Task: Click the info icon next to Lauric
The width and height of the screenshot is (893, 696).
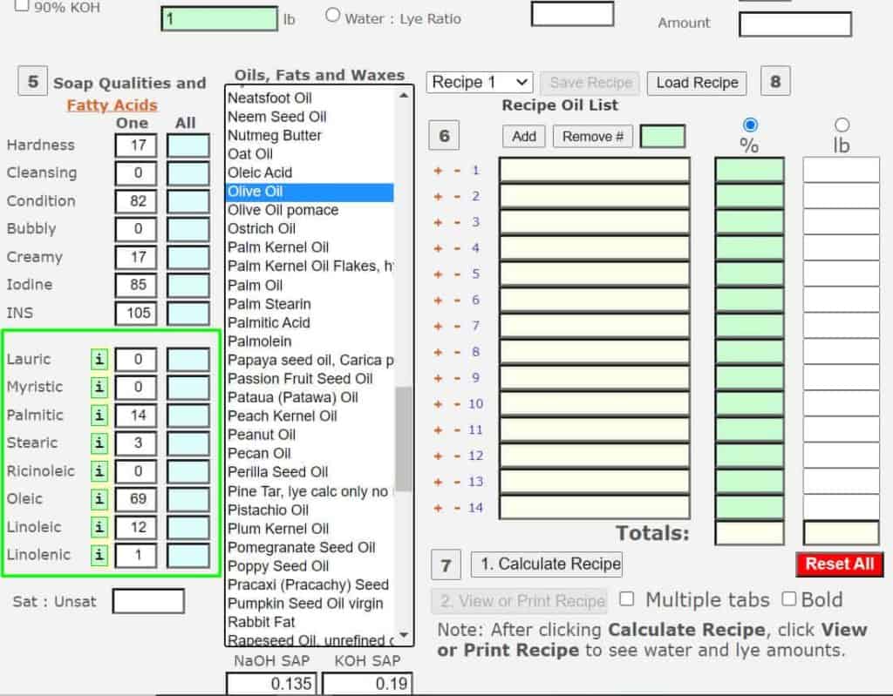Action: tap(99, 360)
